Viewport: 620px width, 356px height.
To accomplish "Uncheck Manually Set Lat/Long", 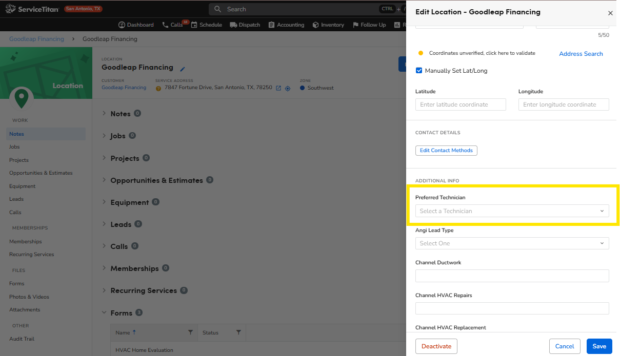I will click(x=419, y=71).
